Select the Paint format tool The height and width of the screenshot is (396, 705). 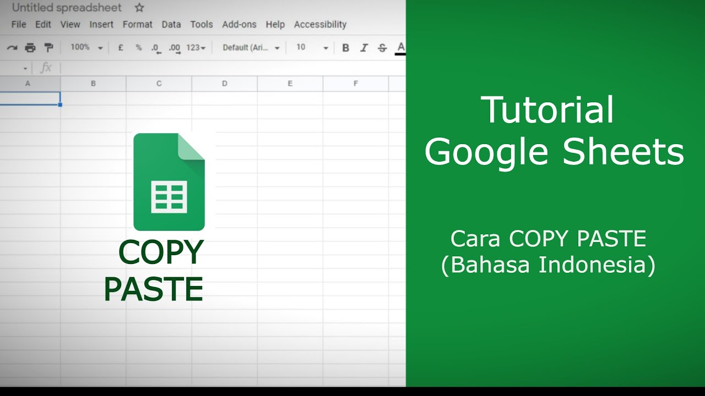48,48
